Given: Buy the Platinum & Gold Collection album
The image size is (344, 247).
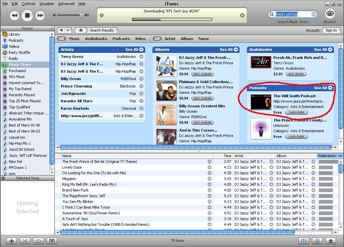Looking at the screenshot, I should point(203,98).
